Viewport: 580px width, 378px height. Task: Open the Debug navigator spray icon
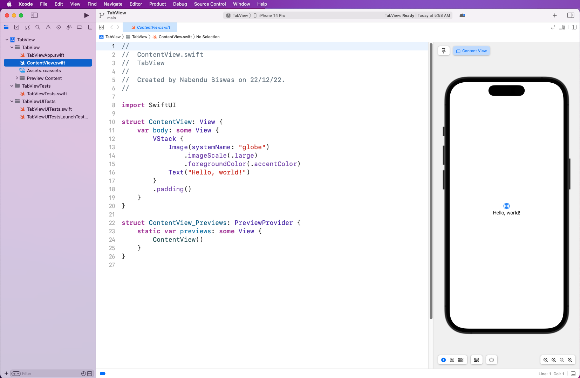(69, 27)
